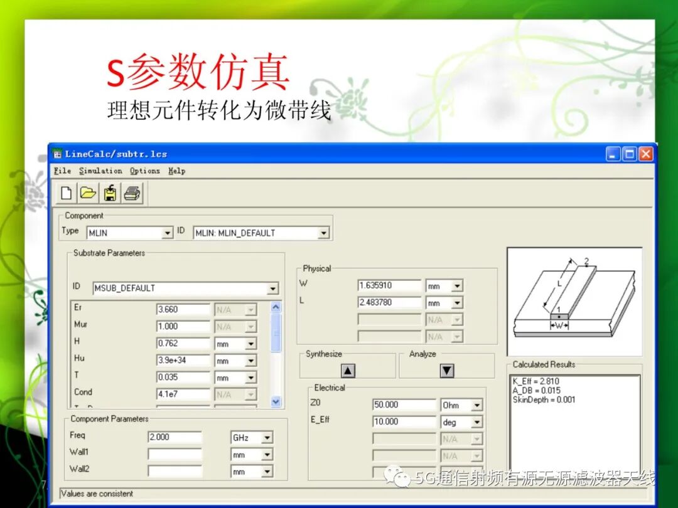This screenshot has height=508, width=678.
Task: Open the Z0 Ohm unit dropdown
Action: coord(477,405)
